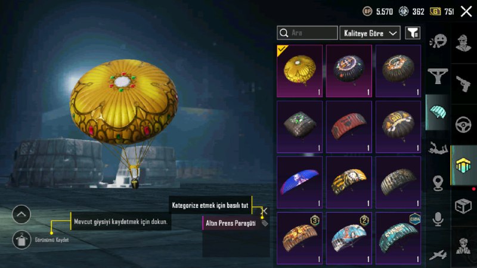Open the crate box inventory icon
The width and height of the screenshot is (477, 268).
coord(463,206)
